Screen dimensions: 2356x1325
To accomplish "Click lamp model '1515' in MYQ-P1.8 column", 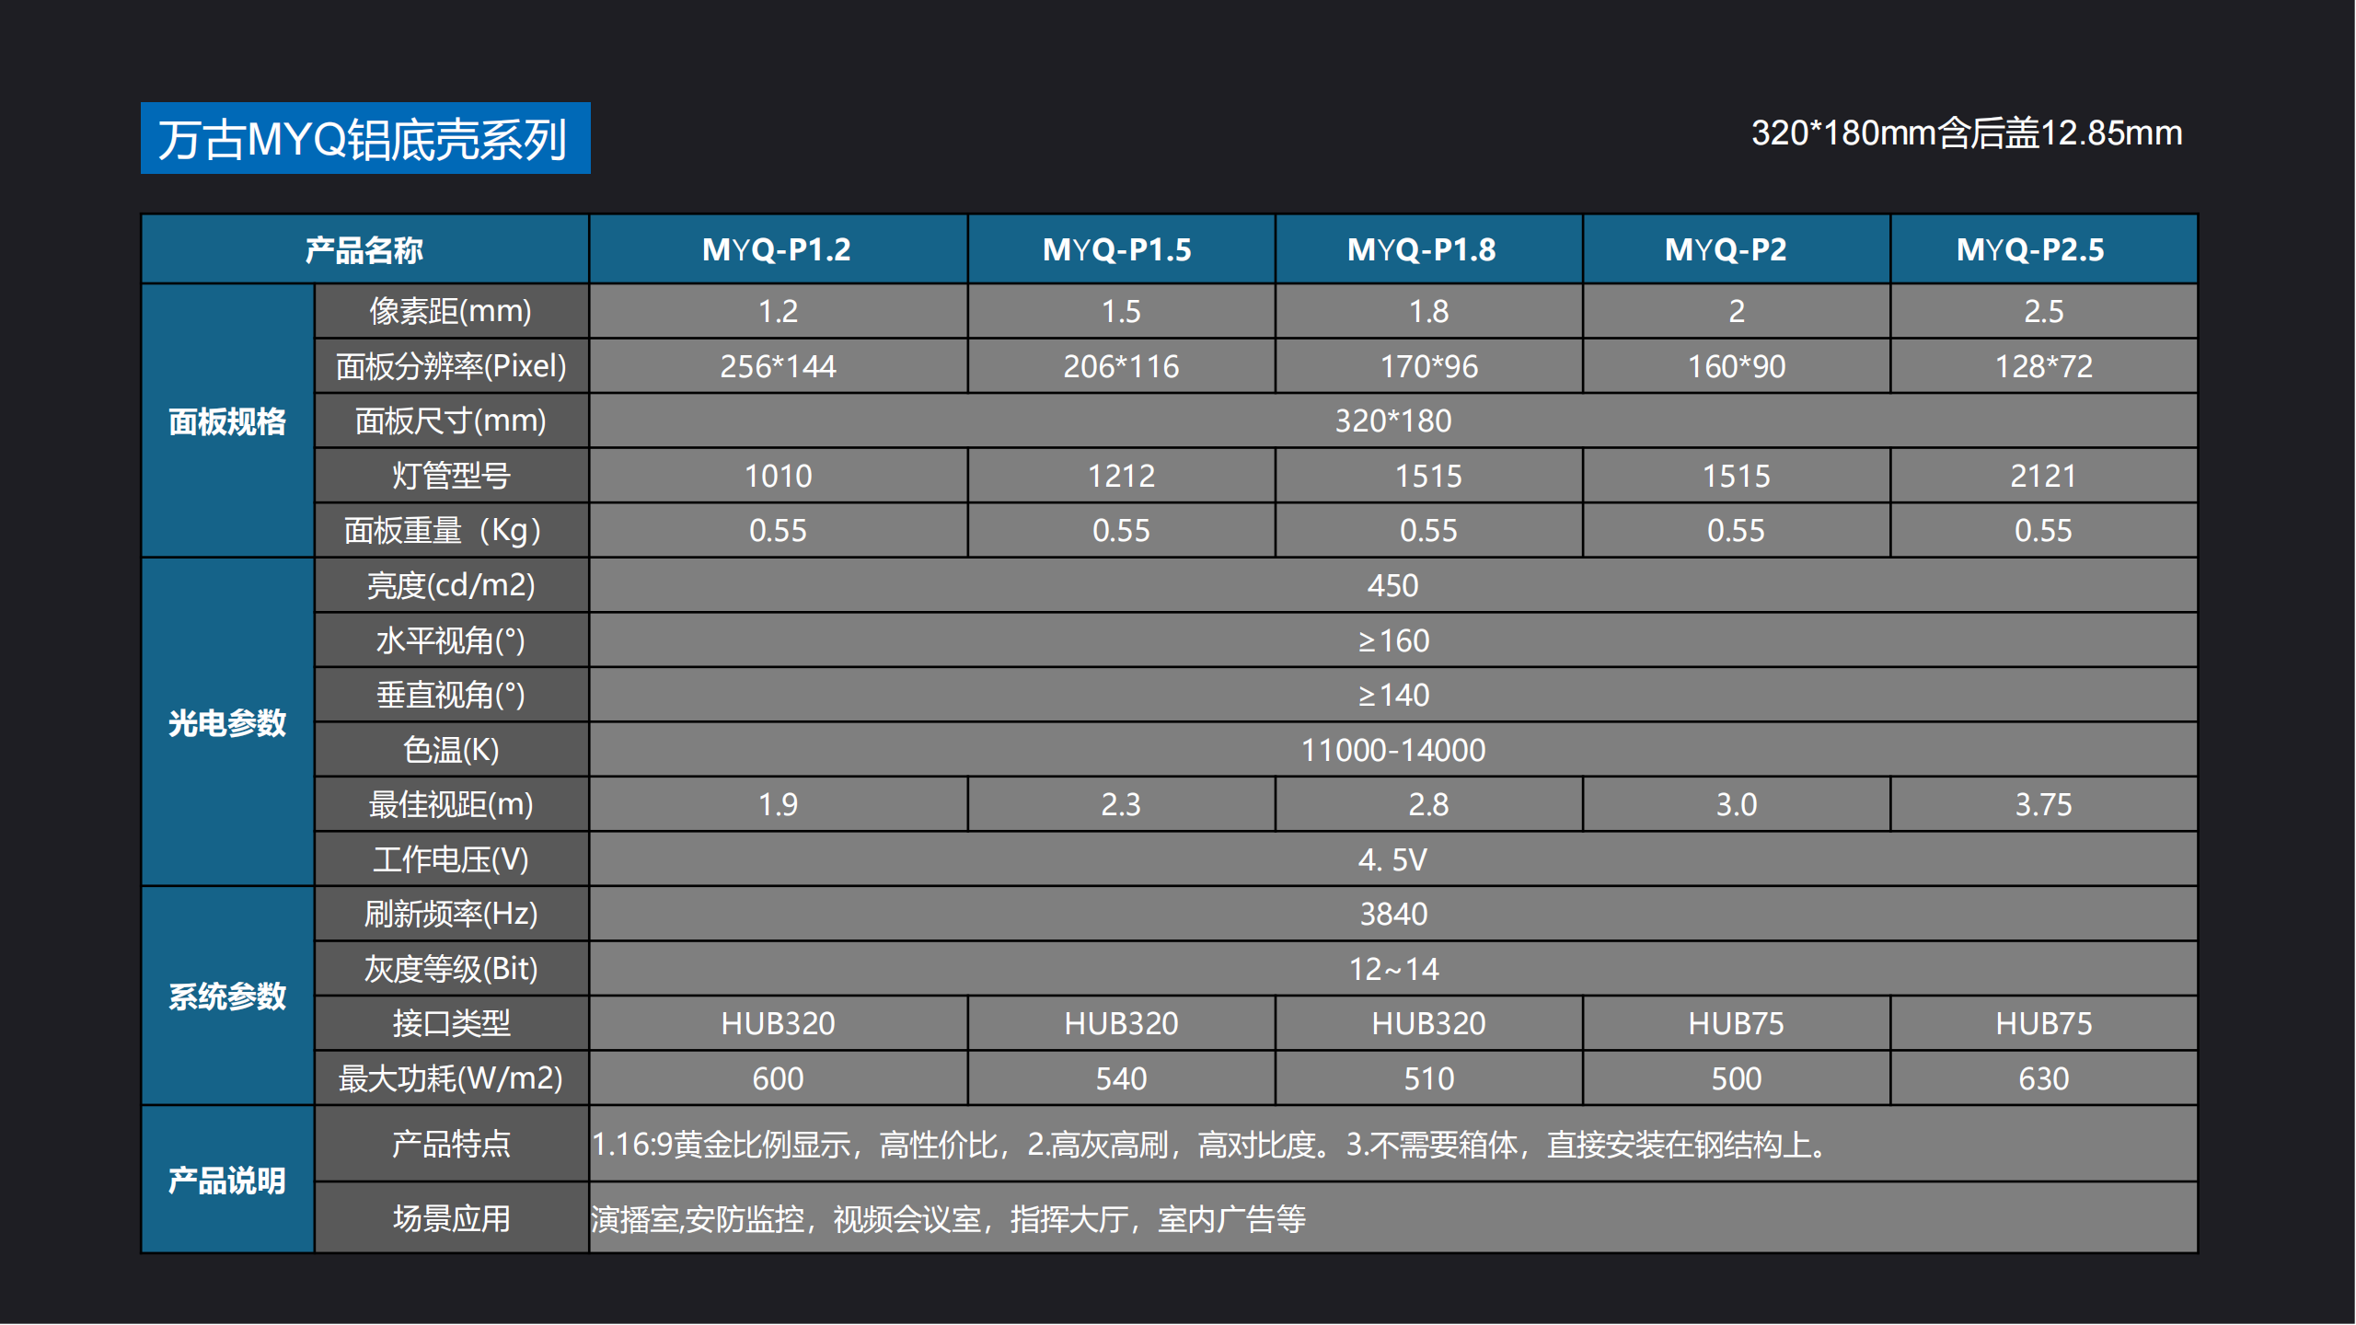I will [x=1428, y=476].
